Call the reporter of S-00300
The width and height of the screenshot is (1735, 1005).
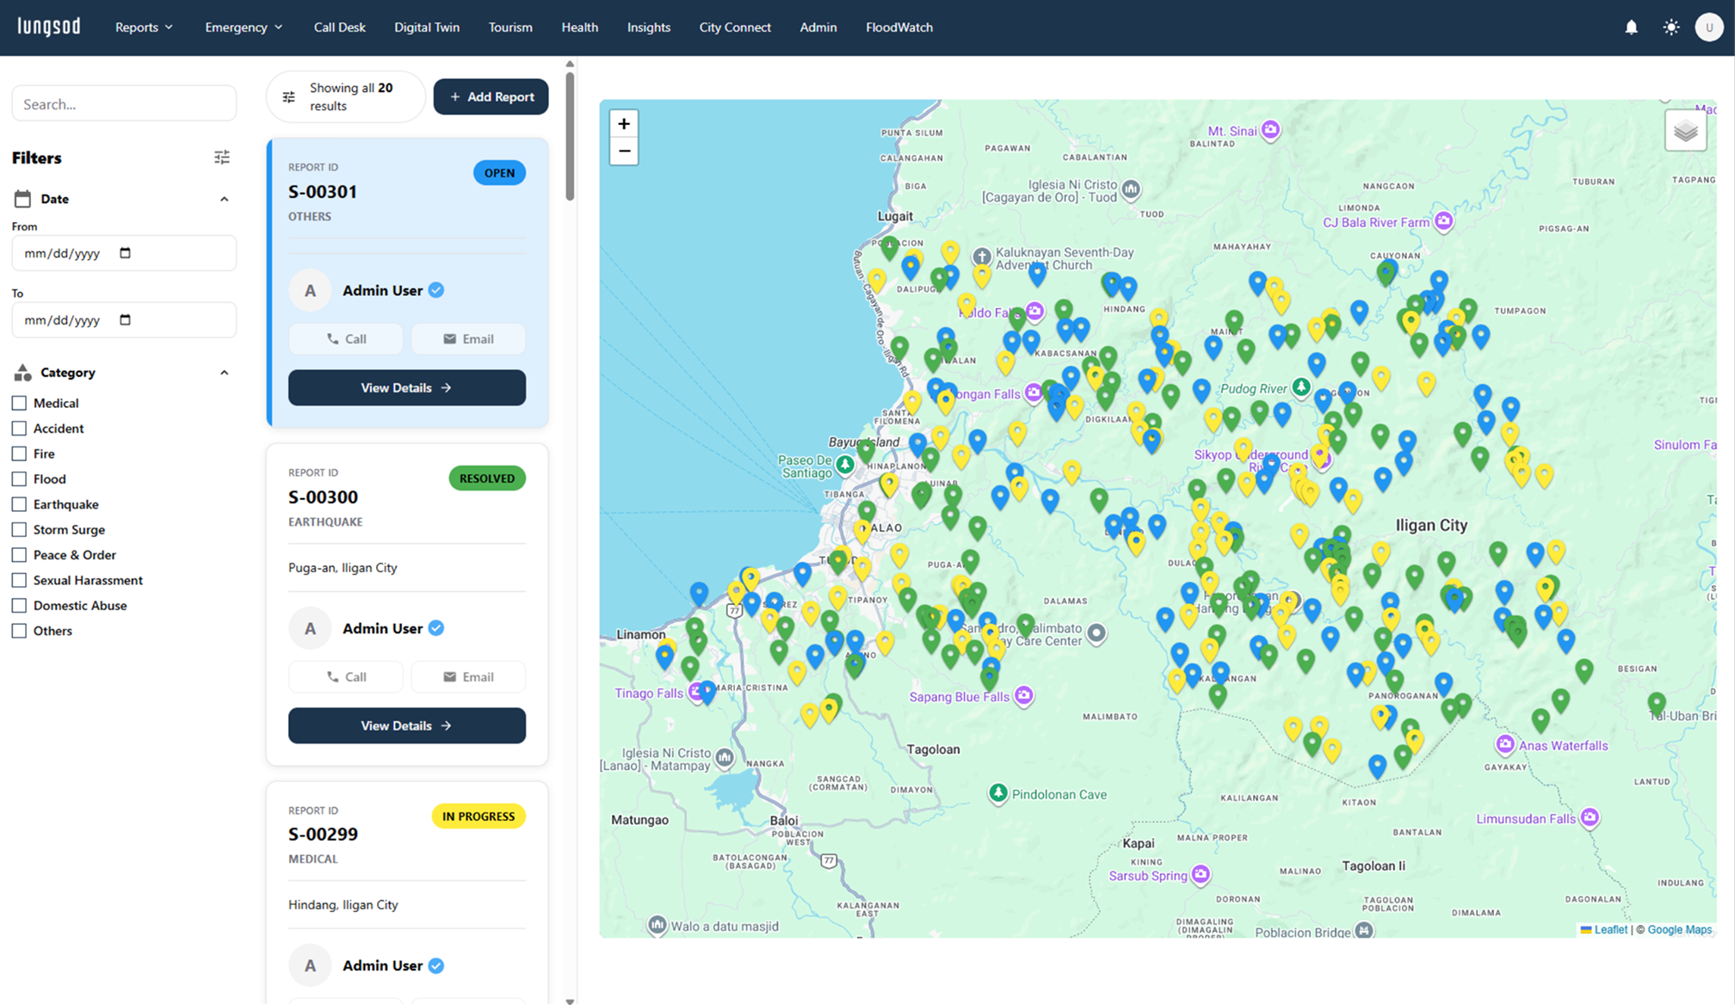coord(346,677)
